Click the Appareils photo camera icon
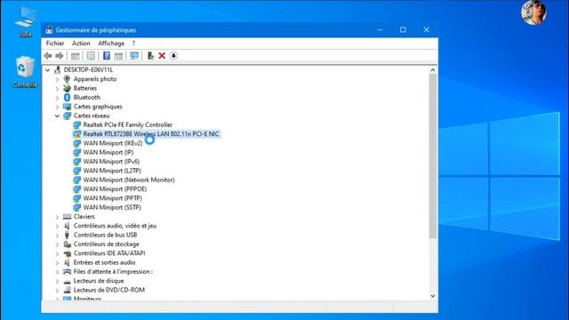 [x=67, y=79]
